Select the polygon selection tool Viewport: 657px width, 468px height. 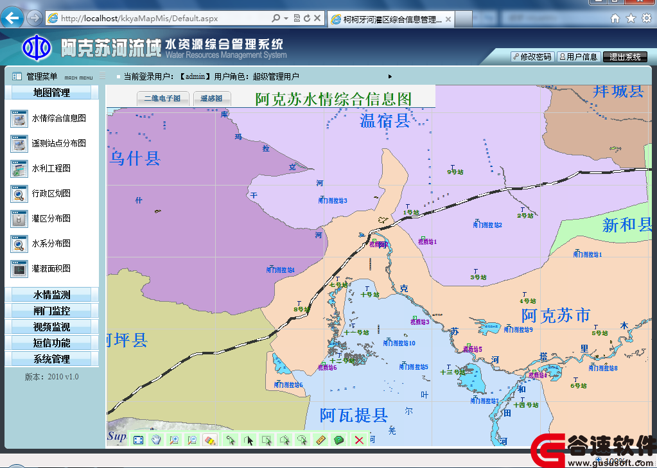[285, 440]
